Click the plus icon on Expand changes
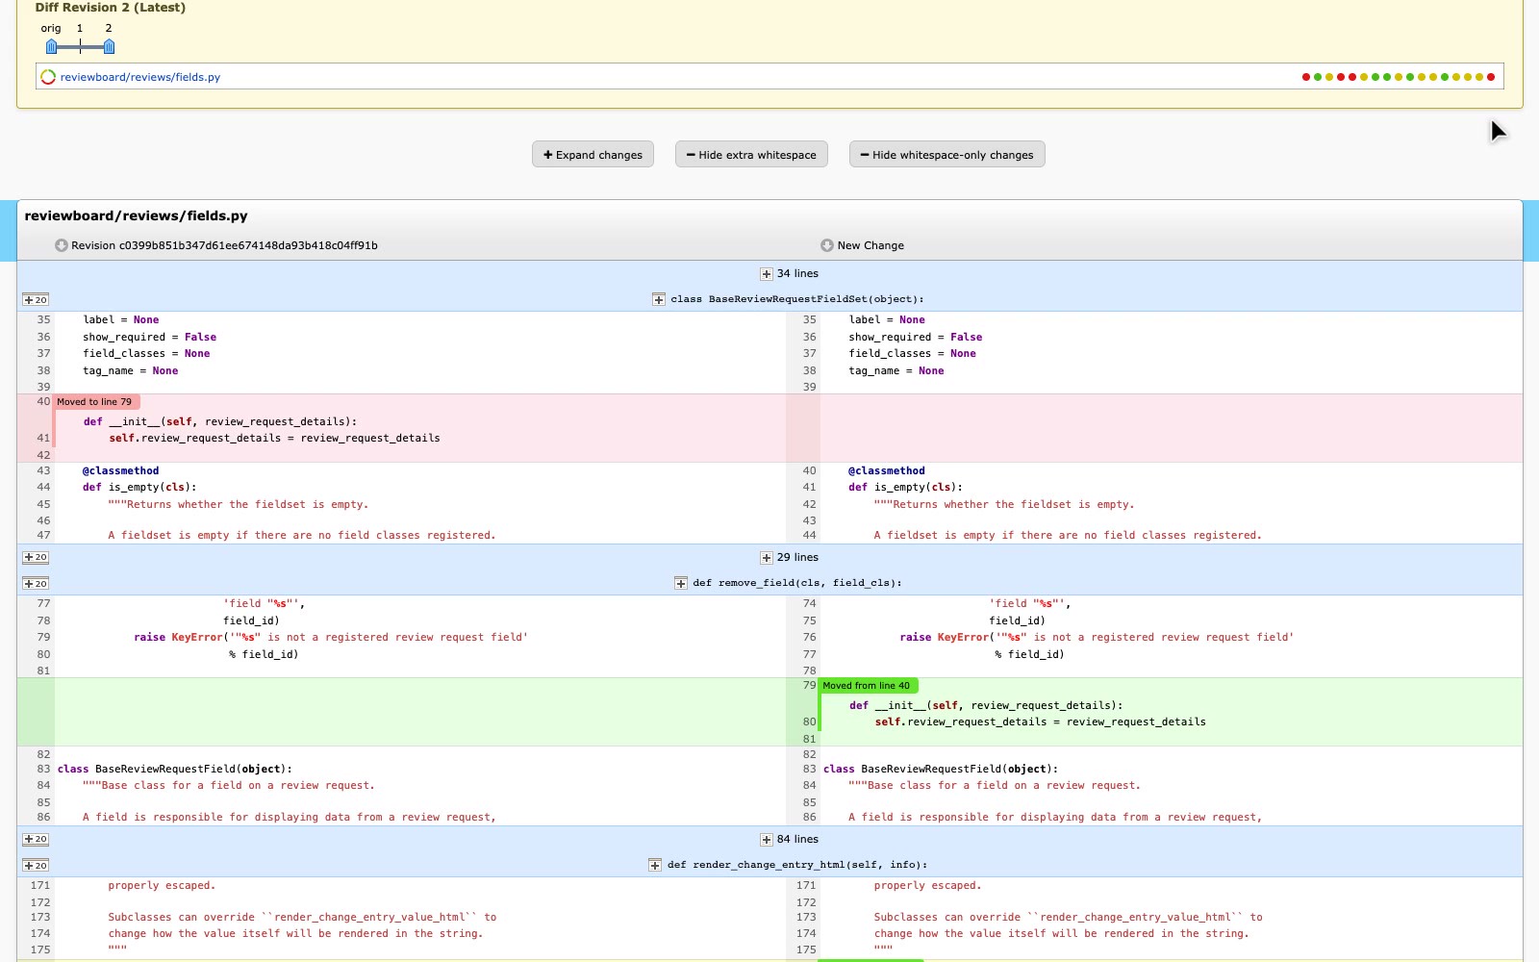The image size is (1539, 962). pyautogui.click(x=548, y=155)
